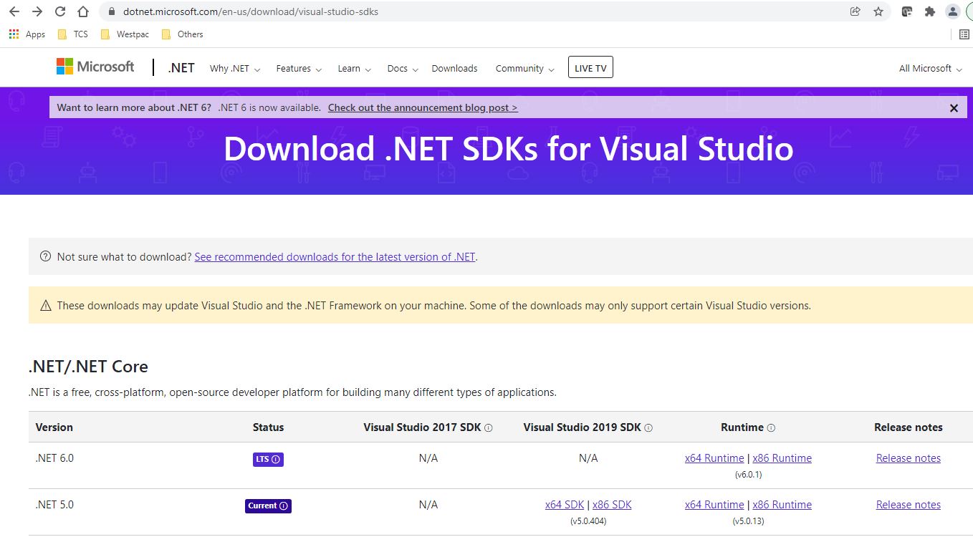Screen dimensions: 973x537
Task: Expand the Features dropdown menu
Action: (299, 69)
